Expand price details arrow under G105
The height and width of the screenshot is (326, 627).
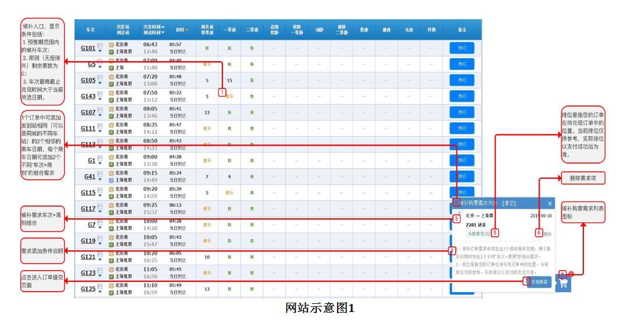[x=100, y=83]
